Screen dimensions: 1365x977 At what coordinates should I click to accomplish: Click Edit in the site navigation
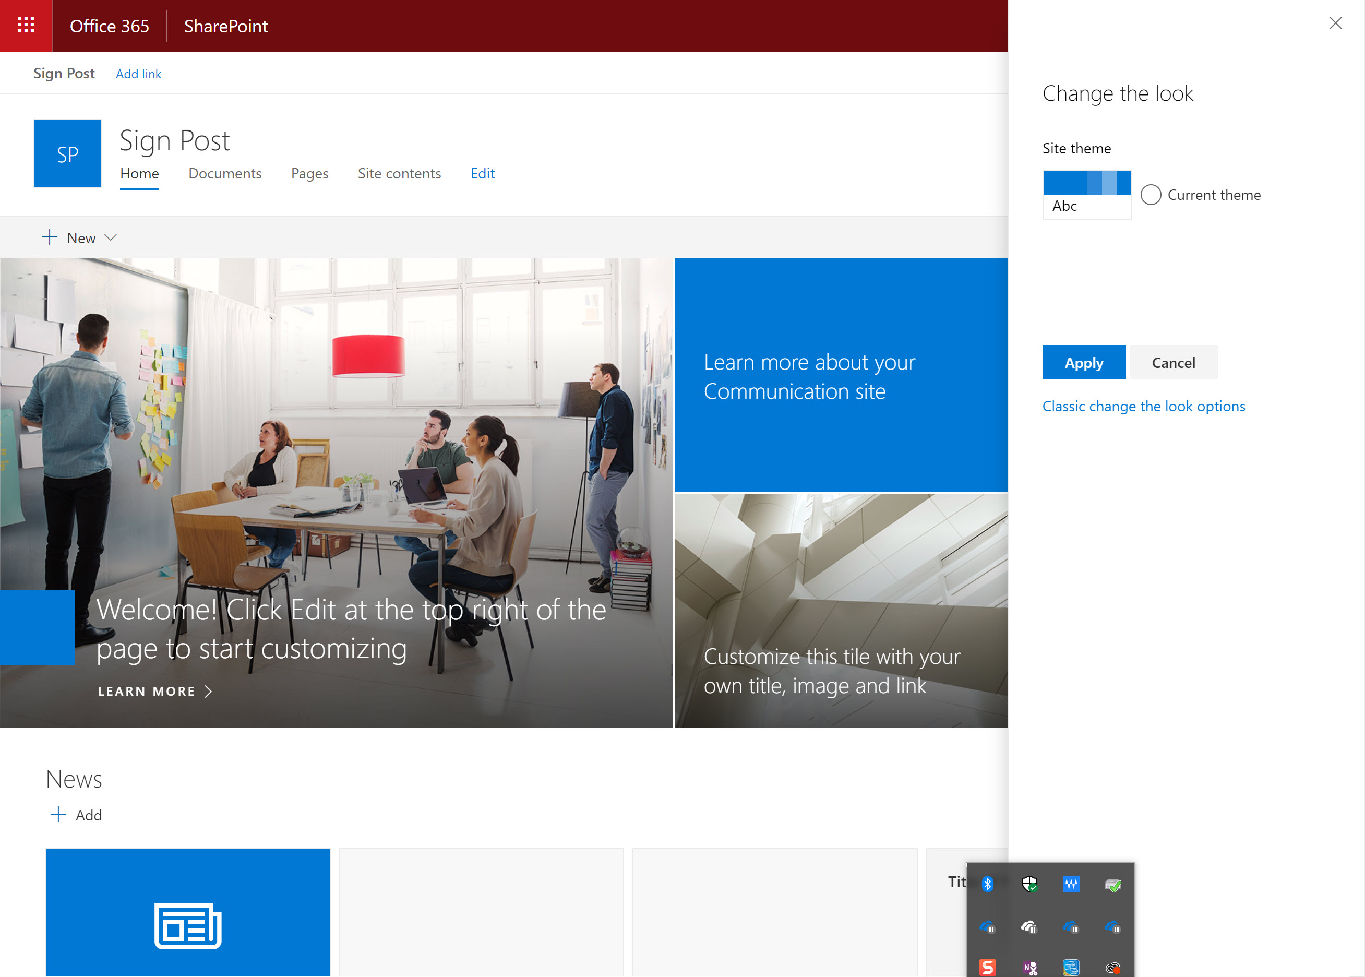point(482,173)
